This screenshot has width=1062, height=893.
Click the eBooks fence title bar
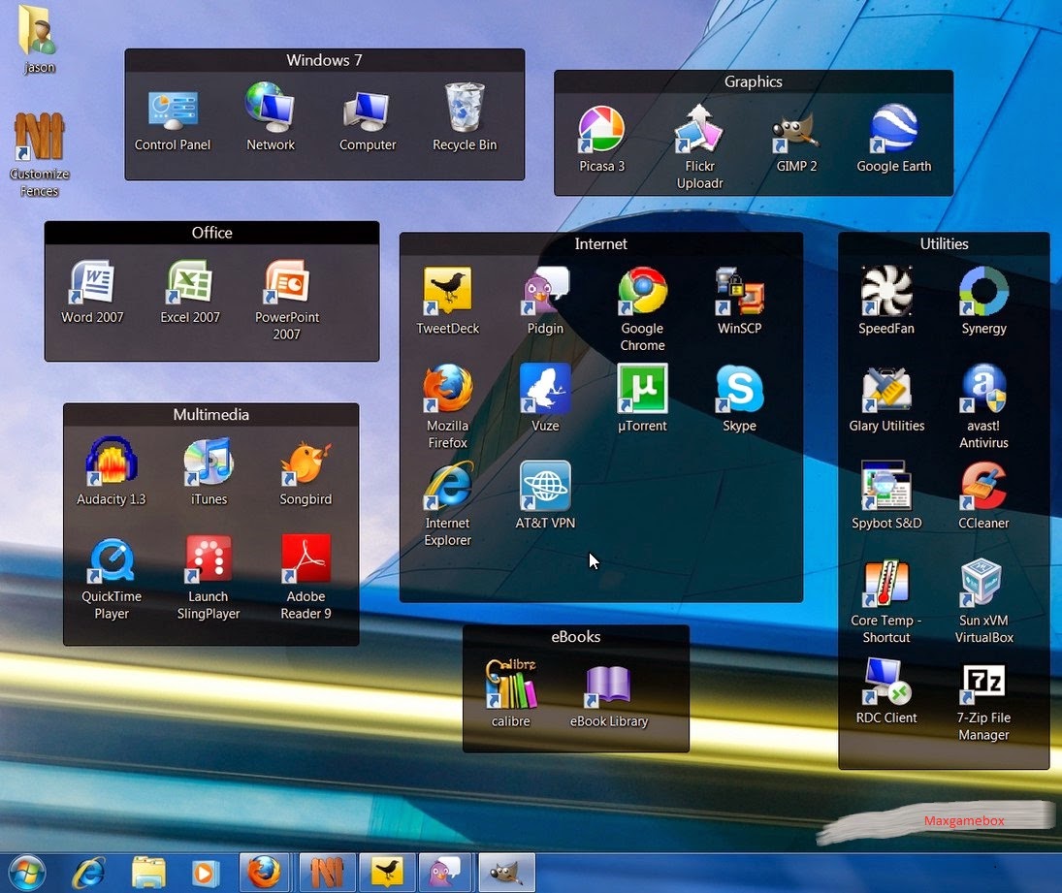click(x=576, y=637)
